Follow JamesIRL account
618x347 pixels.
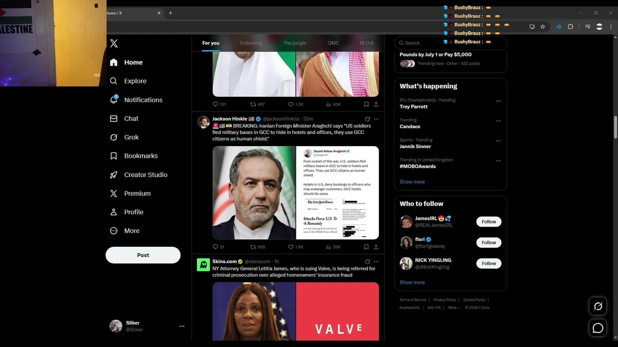[x=489, y=222]
